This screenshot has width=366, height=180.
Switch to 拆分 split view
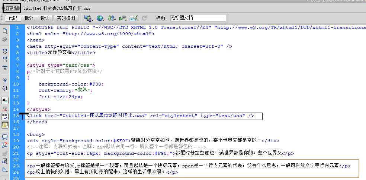click(x=29, y=18)
